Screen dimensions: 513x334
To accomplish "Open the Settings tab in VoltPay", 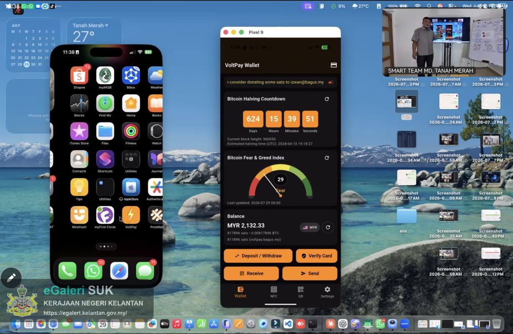I will point(327,292).
